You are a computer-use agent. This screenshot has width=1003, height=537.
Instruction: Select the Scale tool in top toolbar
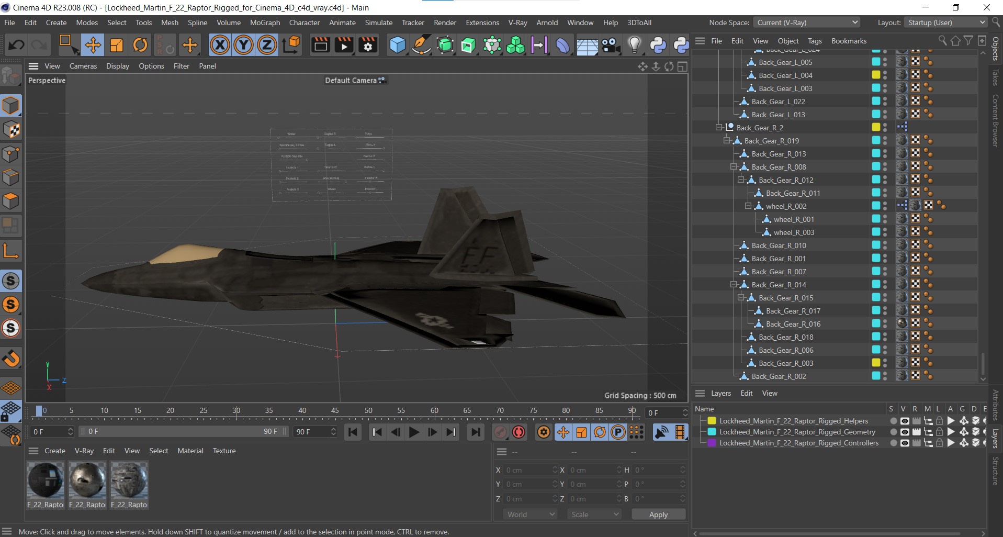tap(116, 45)
